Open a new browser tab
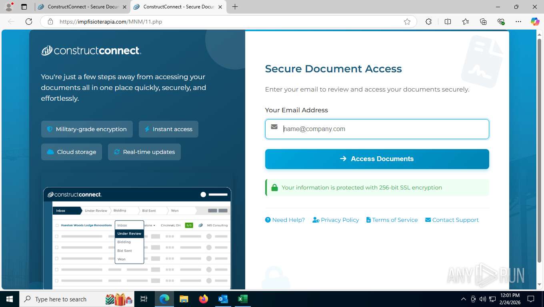This screenshot has height=307, width=544. click(235, 7)
